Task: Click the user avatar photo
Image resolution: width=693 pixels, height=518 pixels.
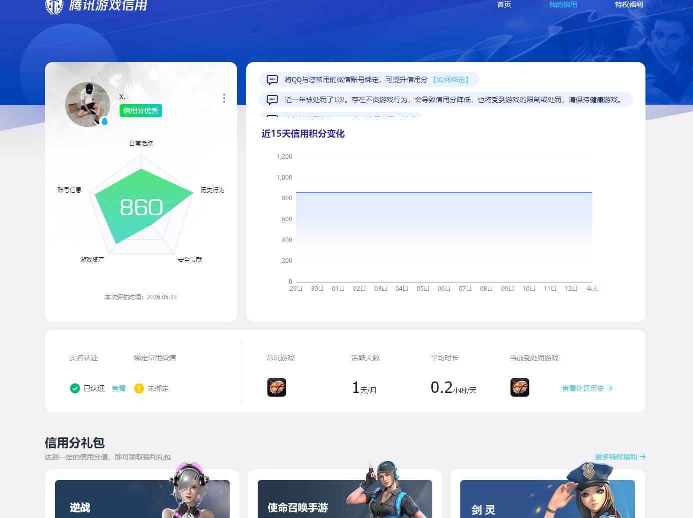Action: (88, 105)
